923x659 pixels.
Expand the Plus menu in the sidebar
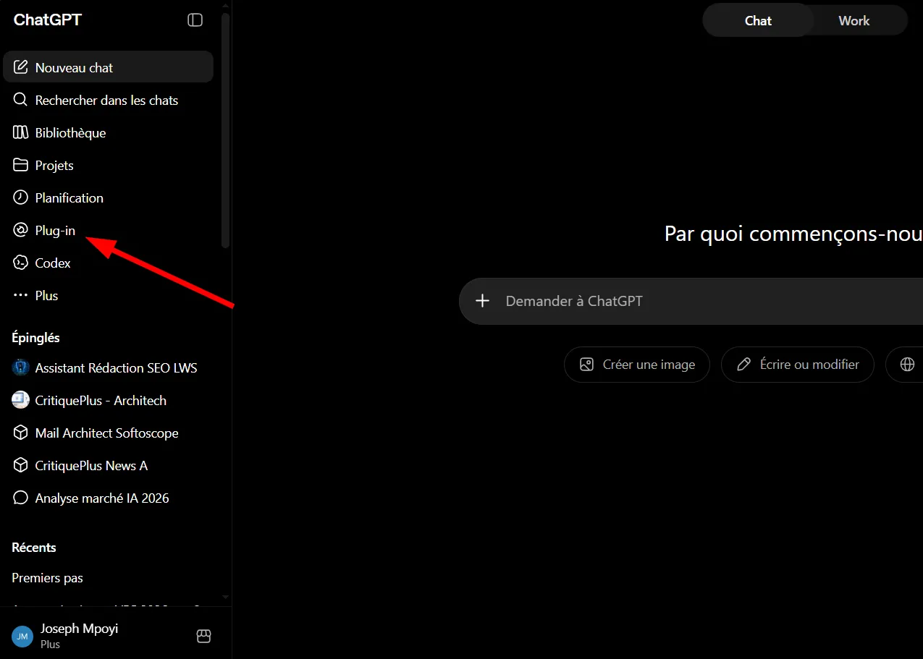[x=108, y=295]
